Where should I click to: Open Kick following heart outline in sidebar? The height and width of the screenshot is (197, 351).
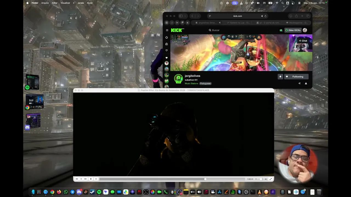(166, 50)
